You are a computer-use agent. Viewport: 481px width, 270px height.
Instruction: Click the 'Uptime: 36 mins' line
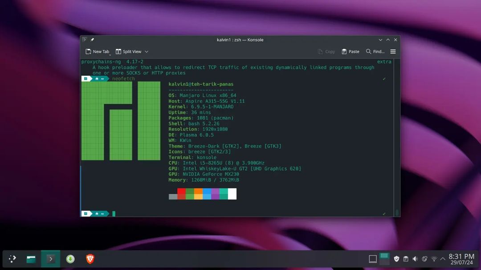point(190,112)
